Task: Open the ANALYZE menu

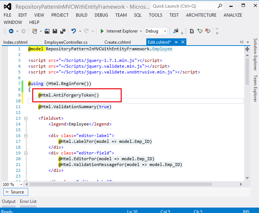Action: tap(233, 15)
